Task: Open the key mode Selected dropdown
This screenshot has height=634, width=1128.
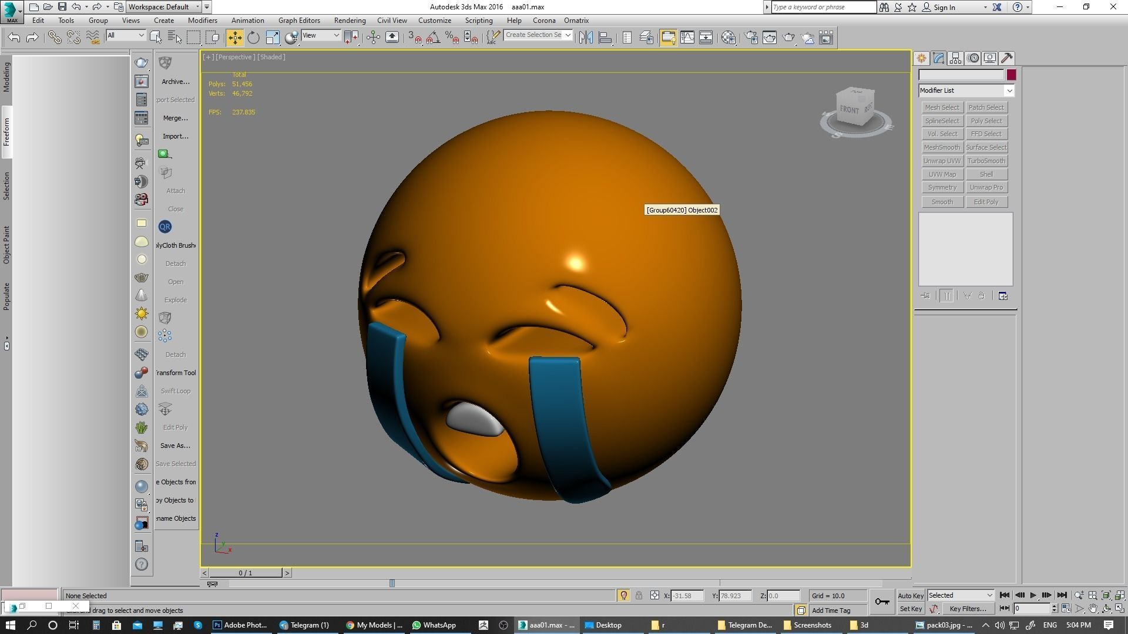Action: pos(961,595)
